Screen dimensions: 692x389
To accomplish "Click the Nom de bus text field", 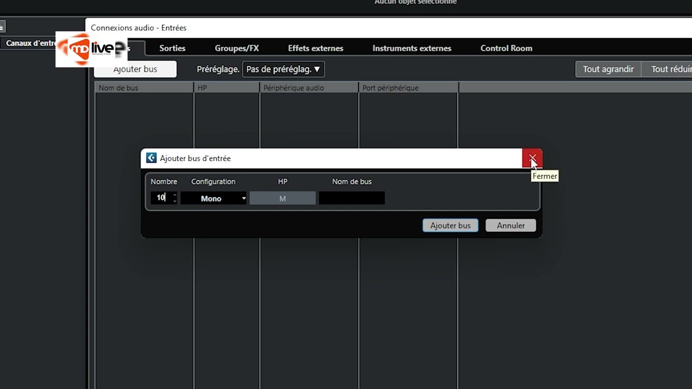I will (x=351, y=198).
